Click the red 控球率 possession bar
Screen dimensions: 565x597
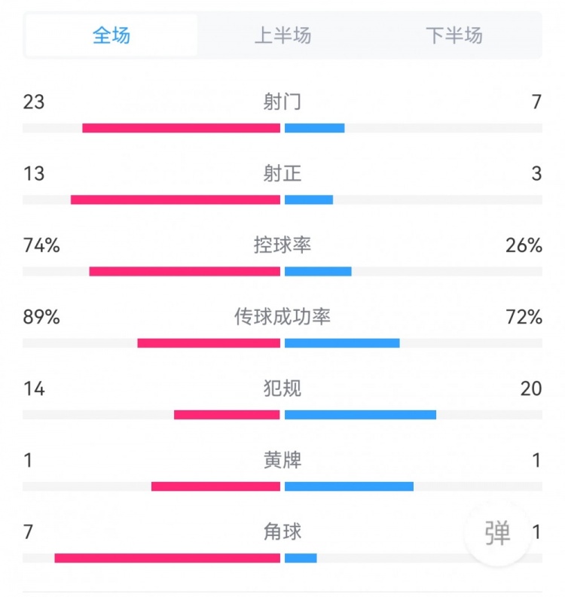pos(185,271)
